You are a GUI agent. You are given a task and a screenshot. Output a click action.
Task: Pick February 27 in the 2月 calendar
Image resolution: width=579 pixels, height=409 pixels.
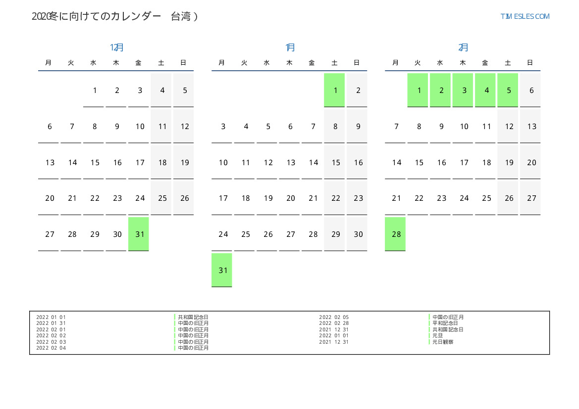coord(530,198)
